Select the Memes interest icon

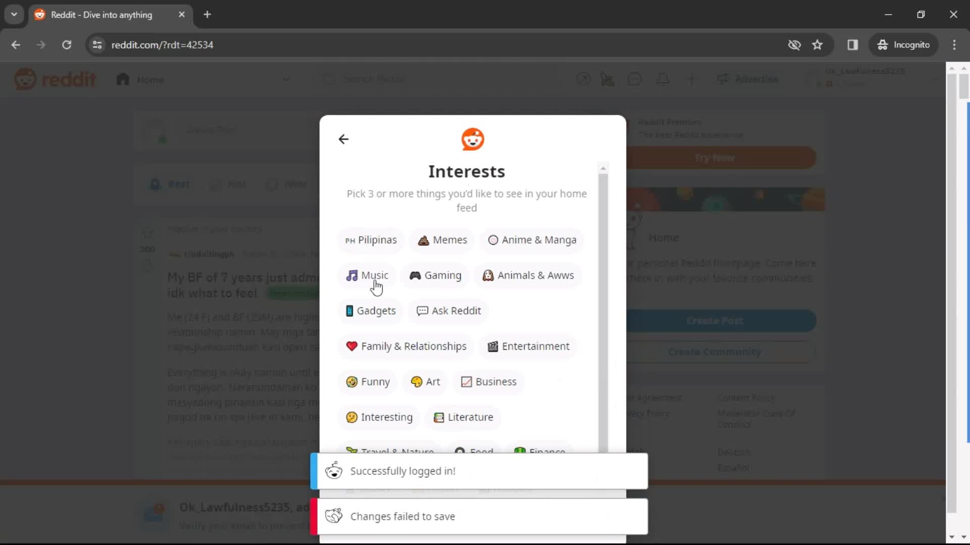pyautogui.click(x=423, y=240)
